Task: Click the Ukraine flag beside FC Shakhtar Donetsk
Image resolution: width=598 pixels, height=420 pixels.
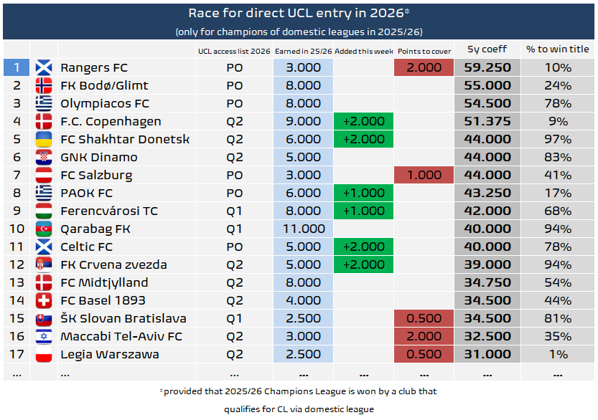Action: (x=43, y=139)
